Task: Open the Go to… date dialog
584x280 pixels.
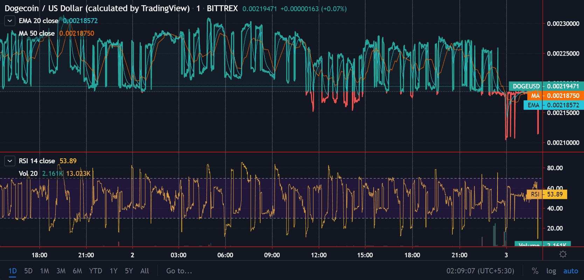Action: [x=179, y=271]
